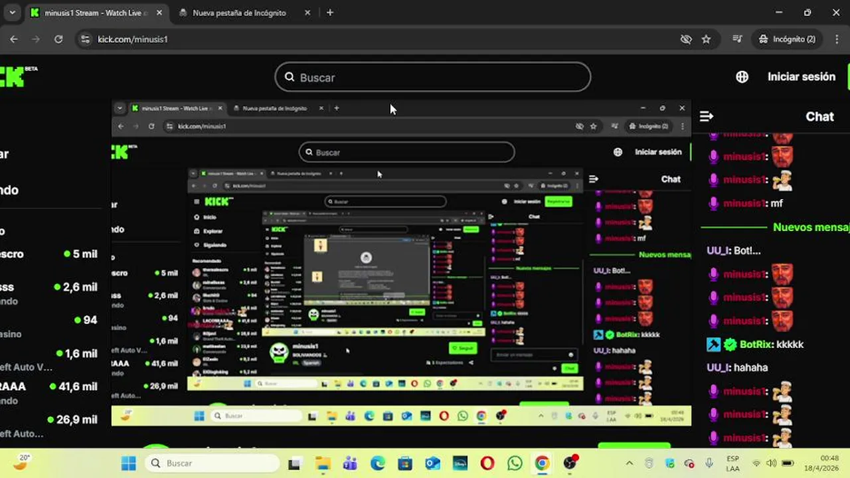Open Outlook from the taskbar
This screenshot has height=478, width=850.
(432, 463)
